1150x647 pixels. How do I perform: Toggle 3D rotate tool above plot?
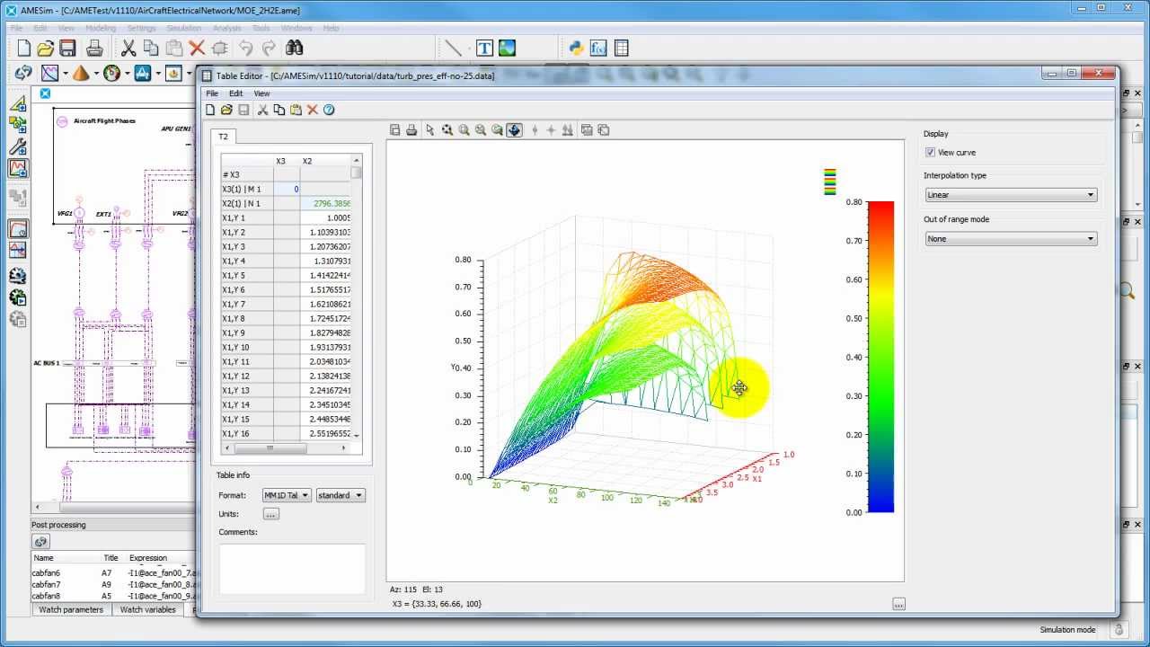pyautogui.click(x=514, y=130)
